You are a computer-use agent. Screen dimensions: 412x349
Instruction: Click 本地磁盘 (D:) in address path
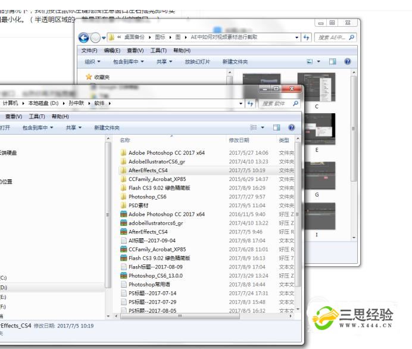click(x=43, y=103)
